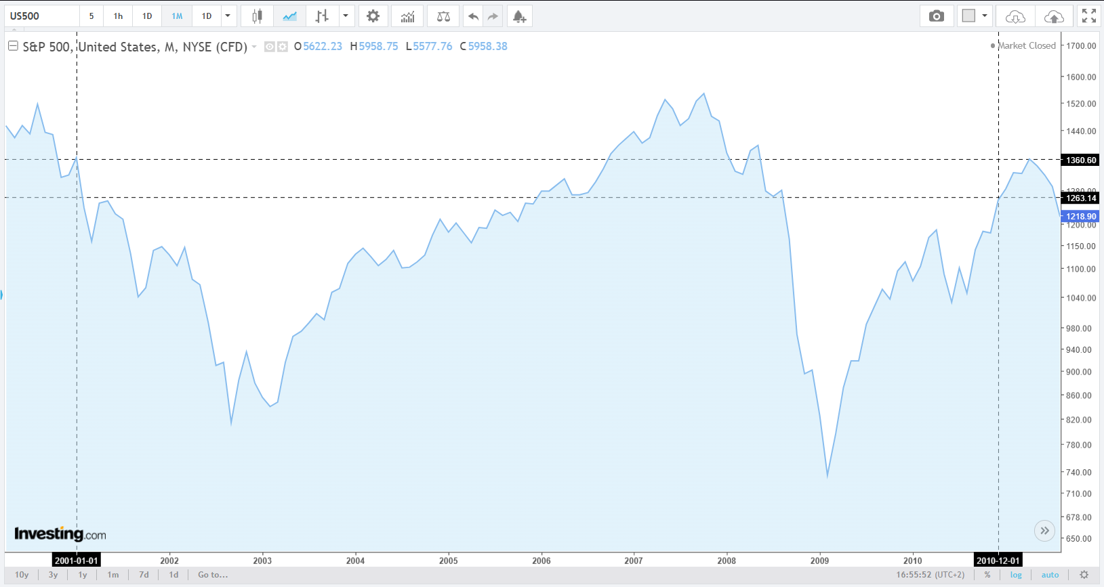Switch to candlestick chart style
The image size is (1104, 587).
point(257,16)
